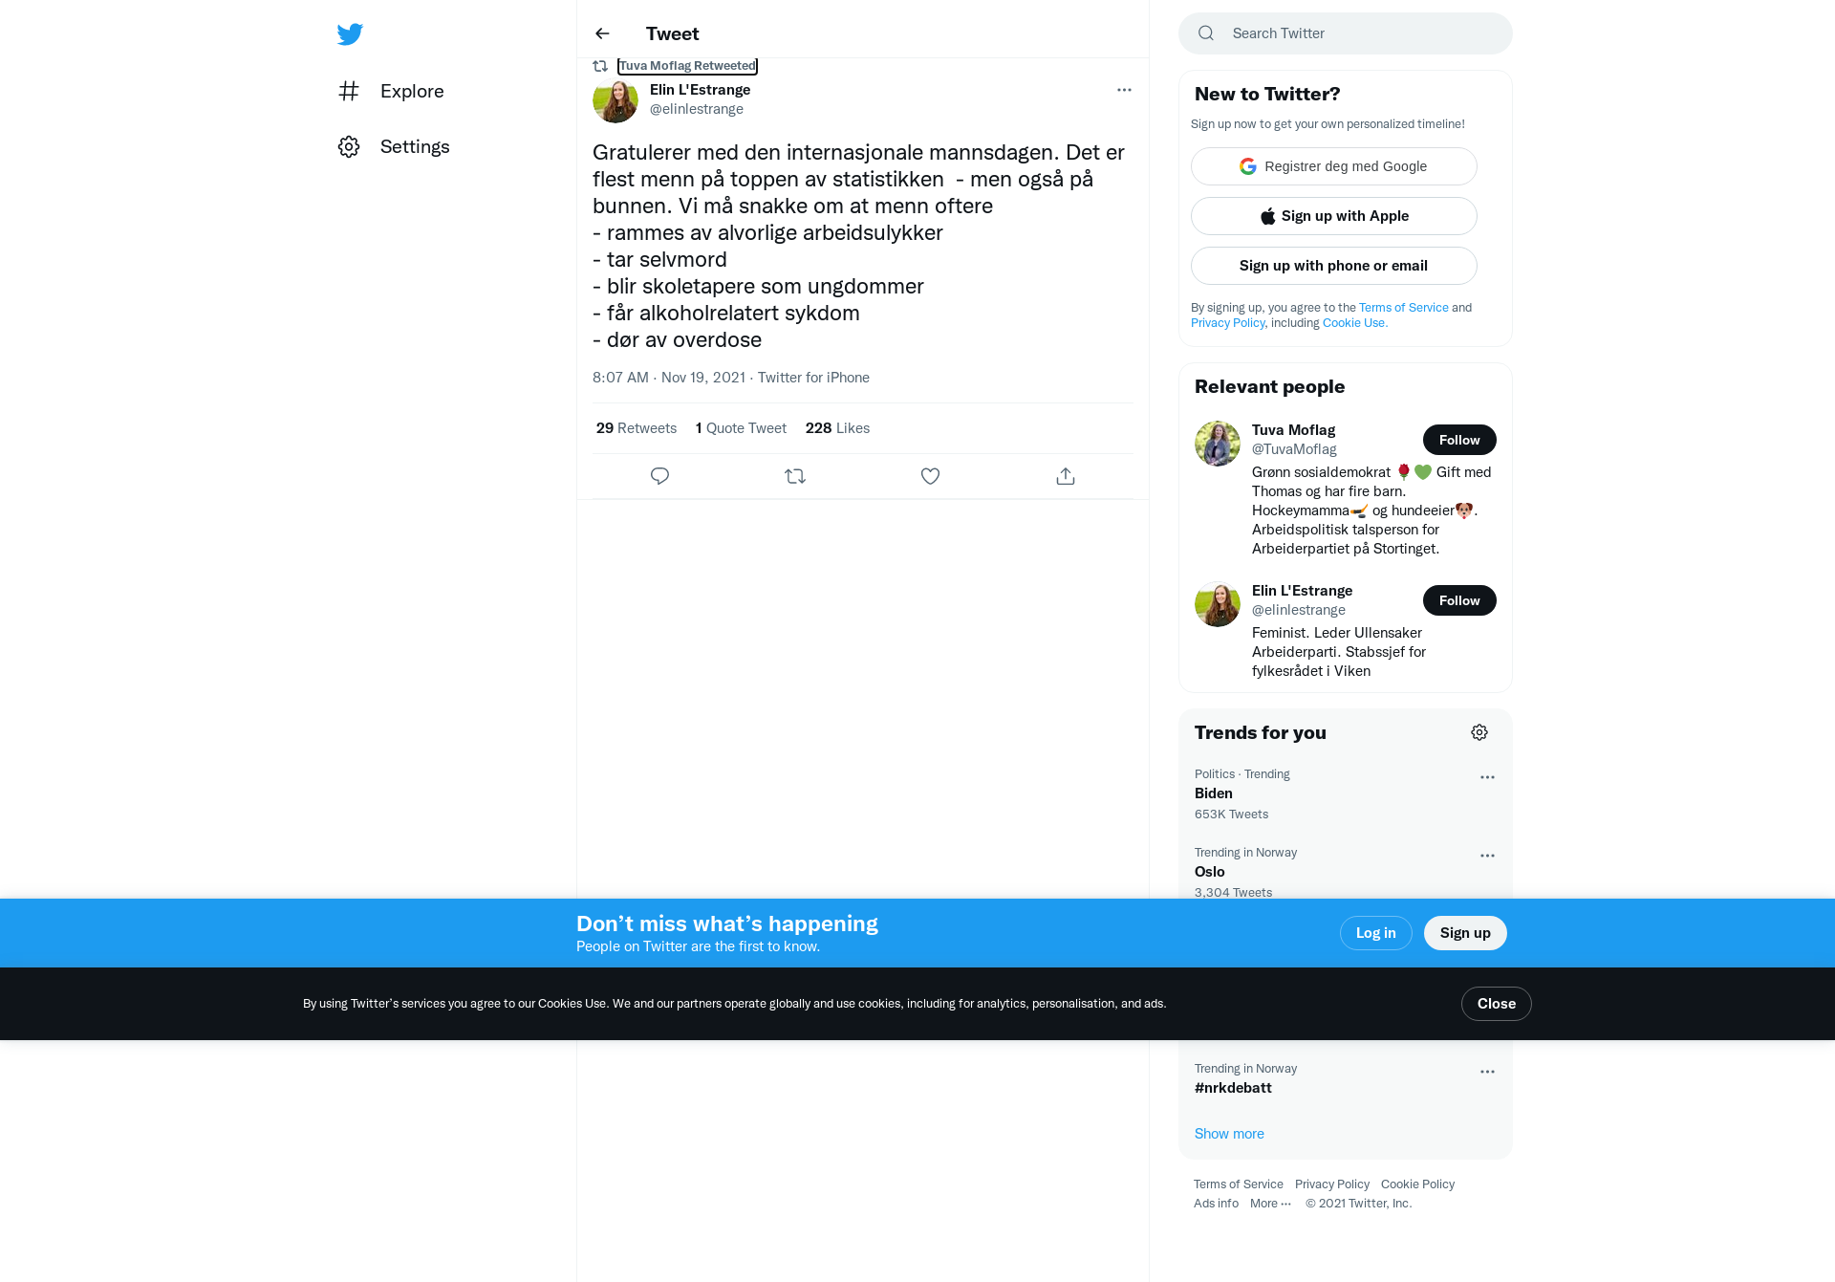
Task: Click the Search Twitter field
Action: pos(1345,33)
